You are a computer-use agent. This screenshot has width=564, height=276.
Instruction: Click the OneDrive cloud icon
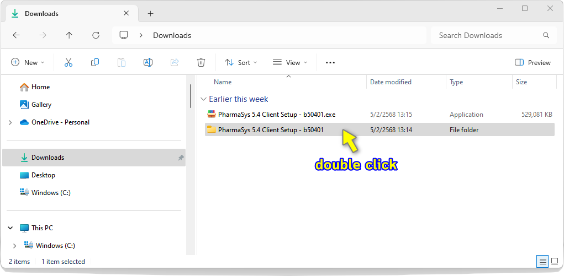[24, 122]
